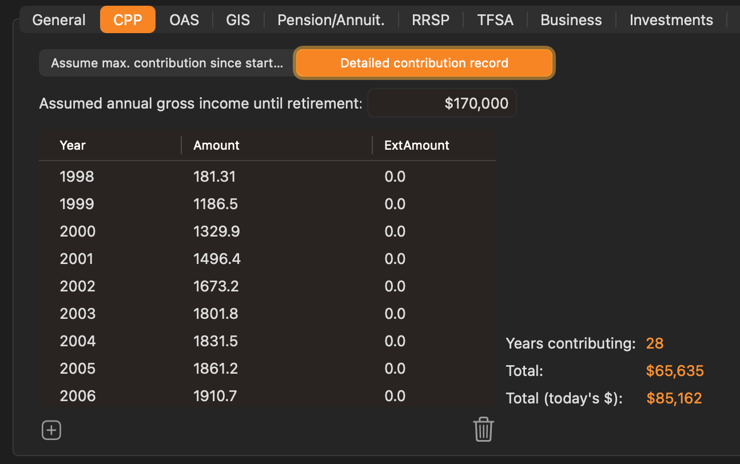The width and height of the screenshot is (740, 464).
Task: Click ExtAmount cell in the 1998 row
Action: 395,177
